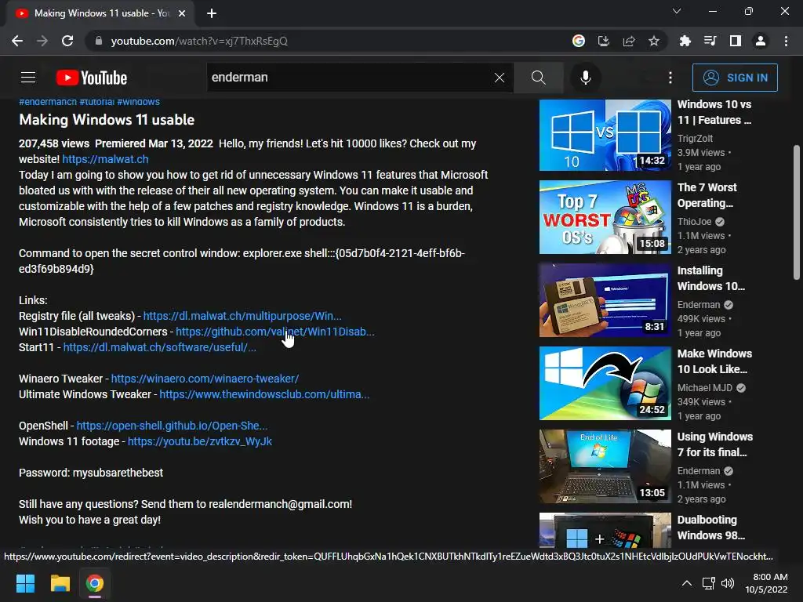Click the Chrome taskbar icon
This screenshot has width=803, height=602.
95,583
